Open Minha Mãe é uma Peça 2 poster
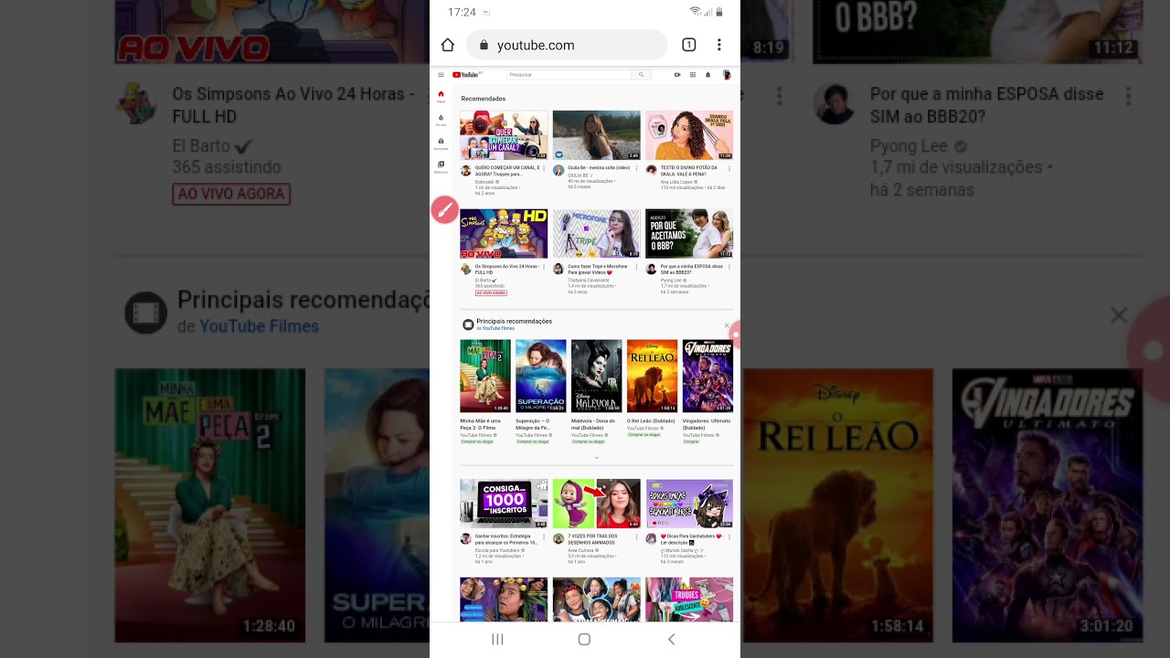 485,376
